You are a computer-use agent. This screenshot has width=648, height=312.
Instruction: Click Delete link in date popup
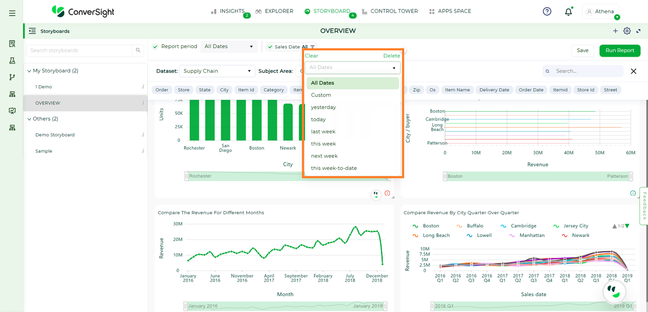[391, 56]
